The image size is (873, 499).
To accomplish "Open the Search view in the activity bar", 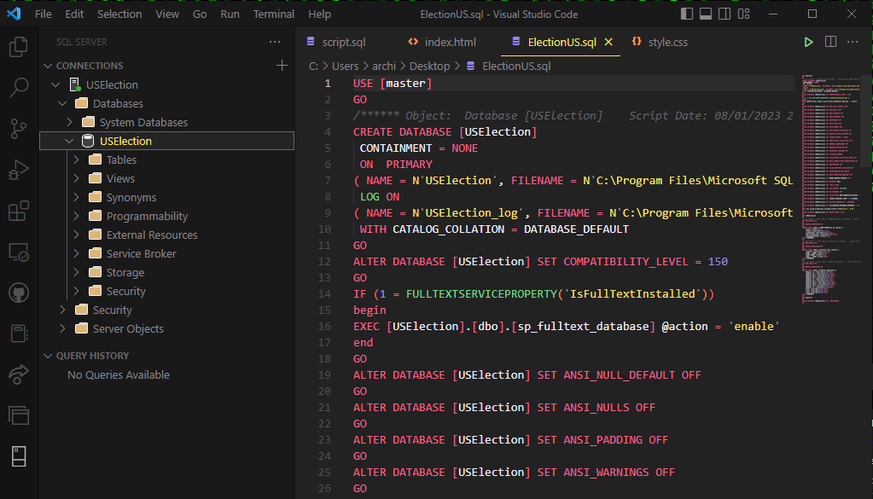I will click(x=19, y=86).
